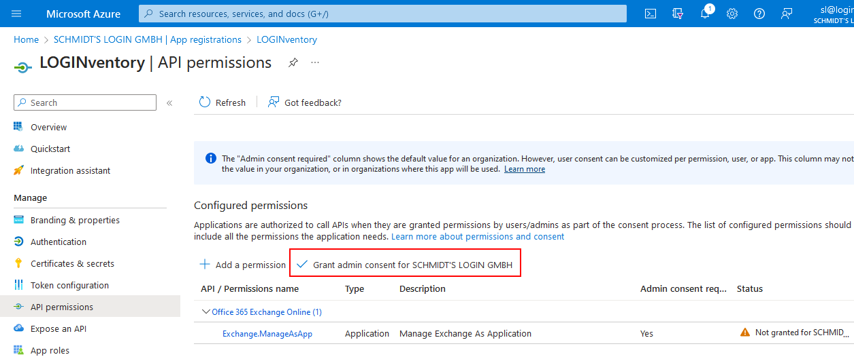Click the API permissions sidebar icon
Viewport: 854px width, 359px height.
point(18,307)
